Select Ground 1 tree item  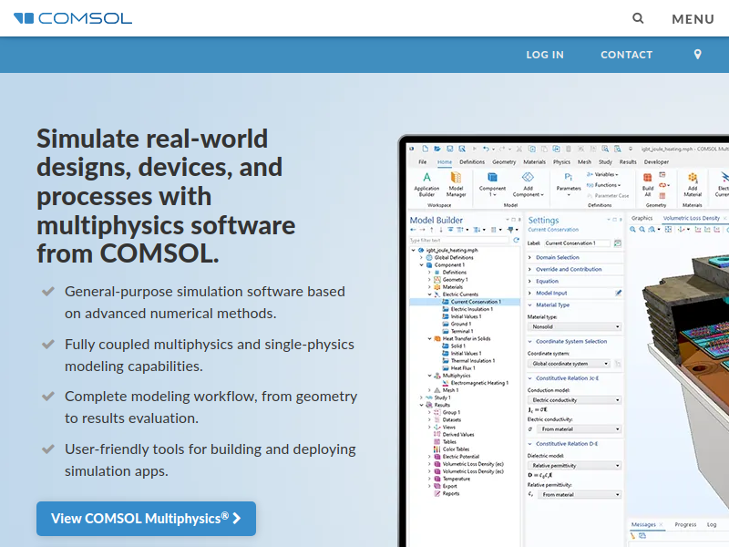(x=461, y=325)
